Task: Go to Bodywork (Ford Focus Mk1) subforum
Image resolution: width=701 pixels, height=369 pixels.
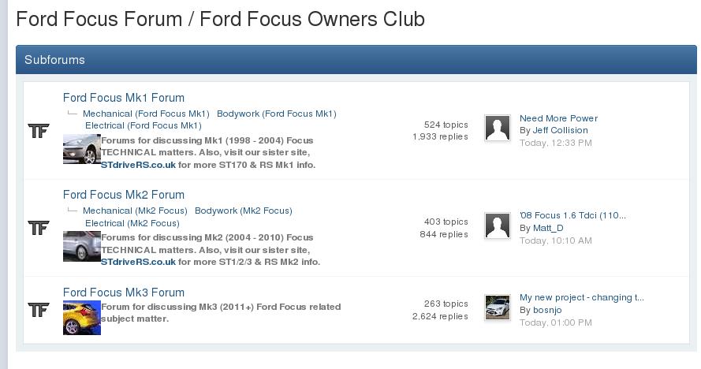Action: click(x=277, y=114)
